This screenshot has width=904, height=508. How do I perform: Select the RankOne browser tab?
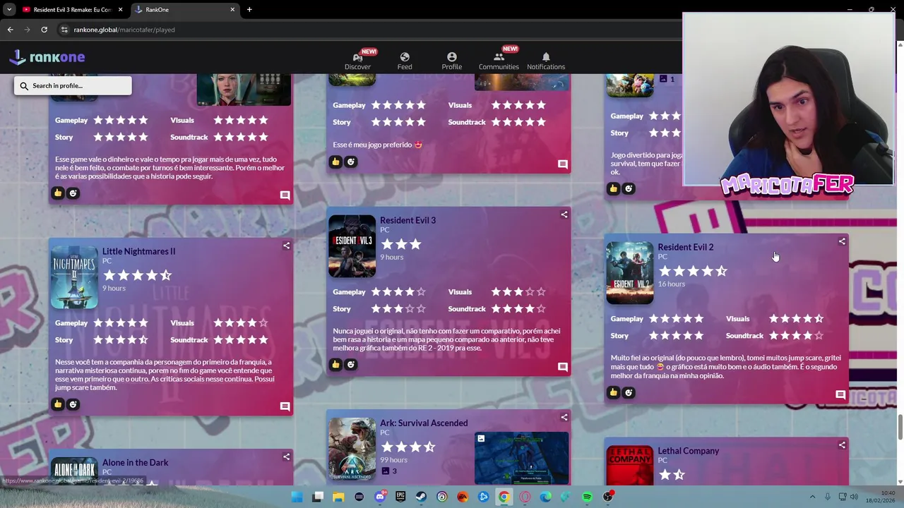tap(184, 10)
